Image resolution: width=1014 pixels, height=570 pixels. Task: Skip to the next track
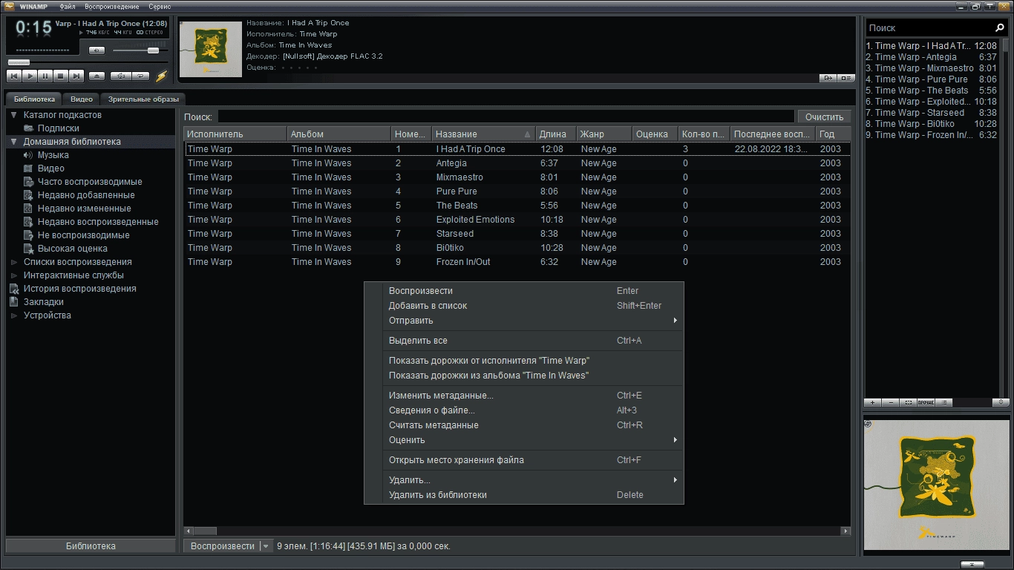(76, 76)
